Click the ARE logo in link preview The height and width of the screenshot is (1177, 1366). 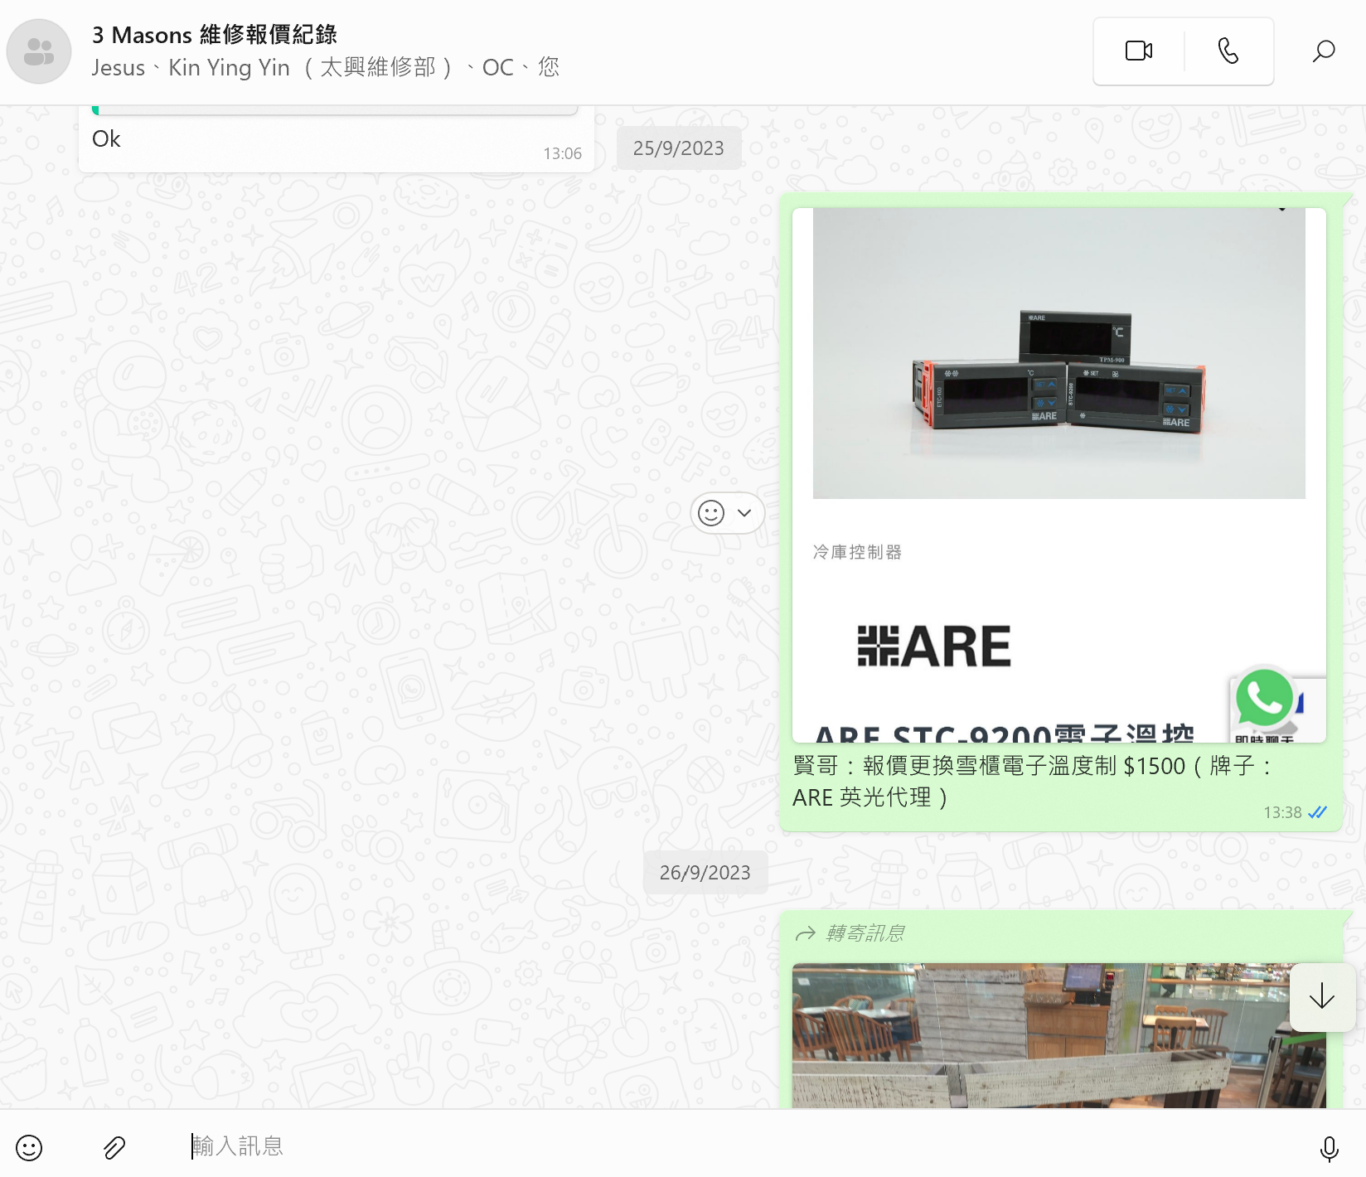tap(934, 647)
